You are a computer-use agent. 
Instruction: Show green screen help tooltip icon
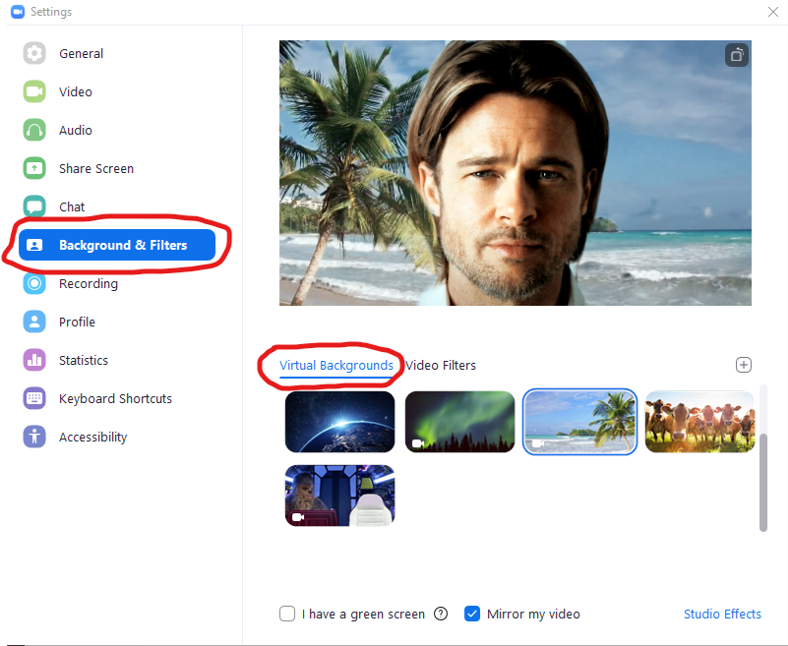[441, 614]
